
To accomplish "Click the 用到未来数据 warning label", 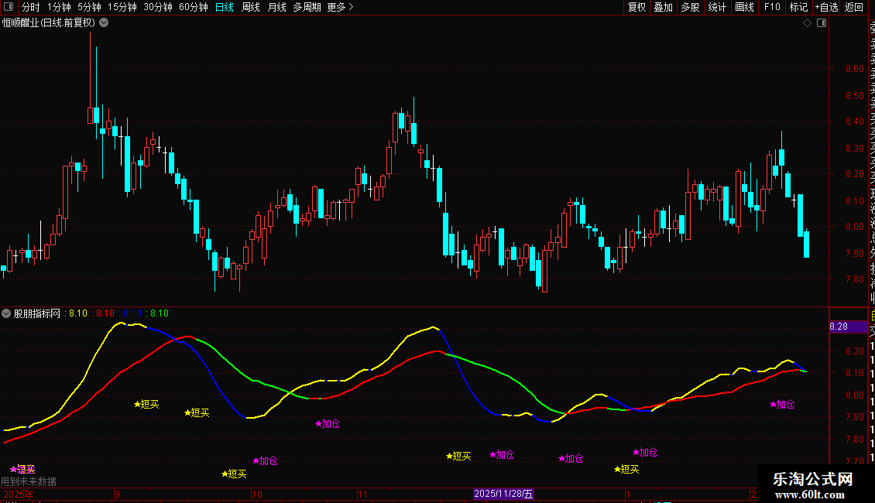I will [29, 481].
